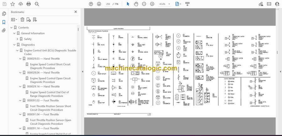Collapse the 000029.03 Hand Throttle bookmark
This screenshot has width=282, height=136.
tap(20, 59)
